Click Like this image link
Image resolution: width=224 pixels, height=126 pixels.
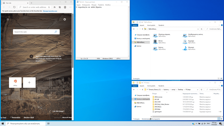tap(58, 111)
